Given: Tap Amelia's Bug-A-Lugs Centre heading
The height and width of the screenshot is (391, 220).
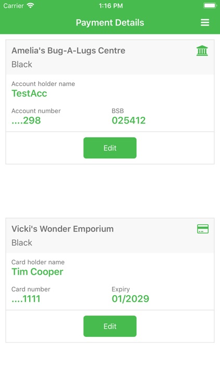Looking at the screenshot, I should (x=68, y=51).
